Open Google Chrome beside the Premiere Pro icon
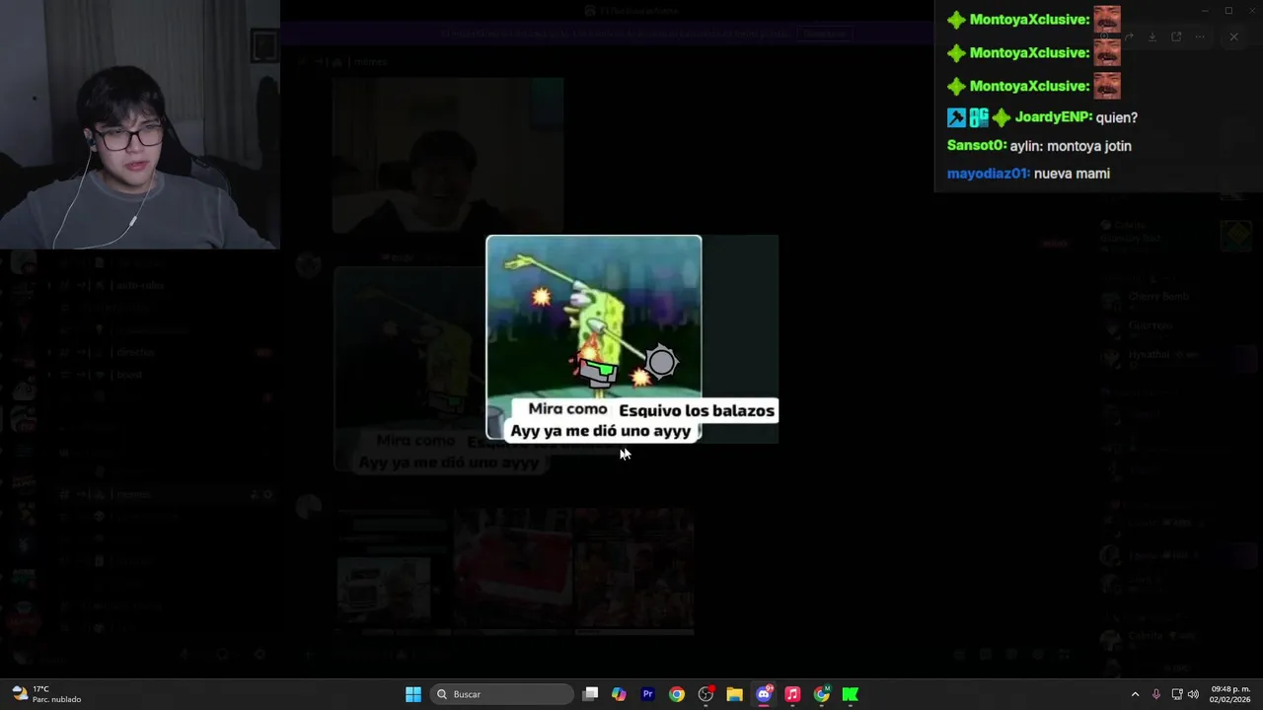This screenshot has height=710, width=1263. coord(676,694)
